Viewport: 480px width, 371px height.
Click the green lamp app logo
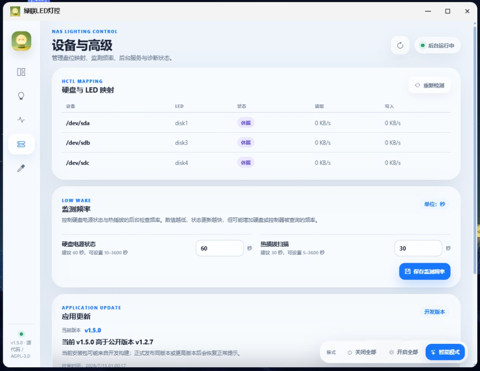pos(21,41)
